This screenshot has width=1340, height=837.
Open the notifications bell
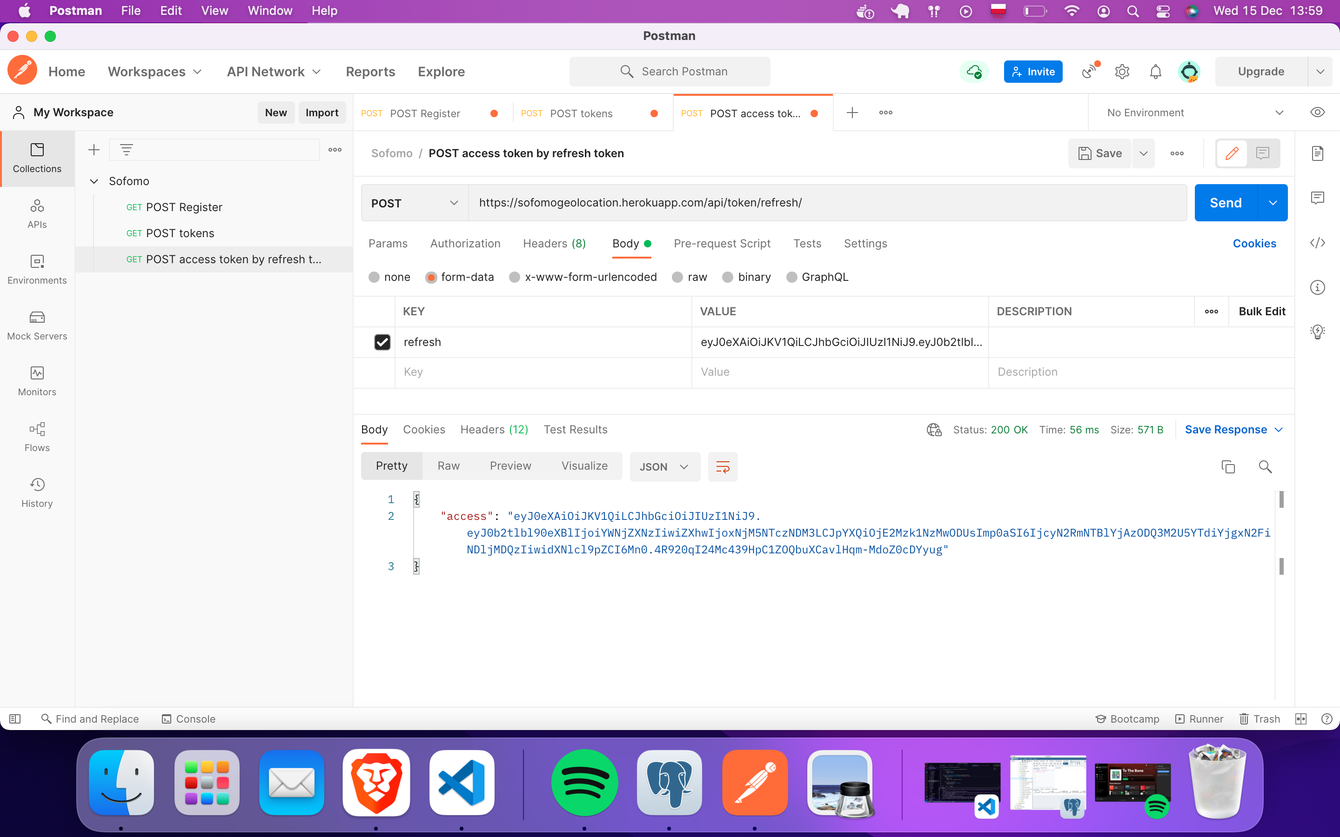[1155, 72]
